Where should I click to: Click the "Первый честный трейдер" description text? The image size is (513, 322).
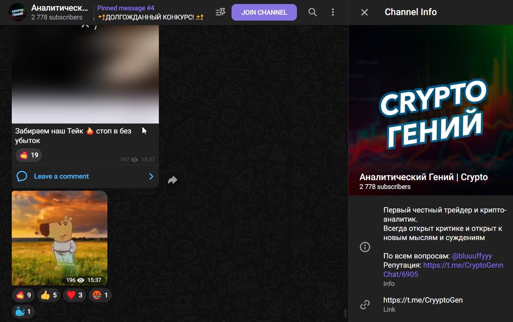[445, 224]
